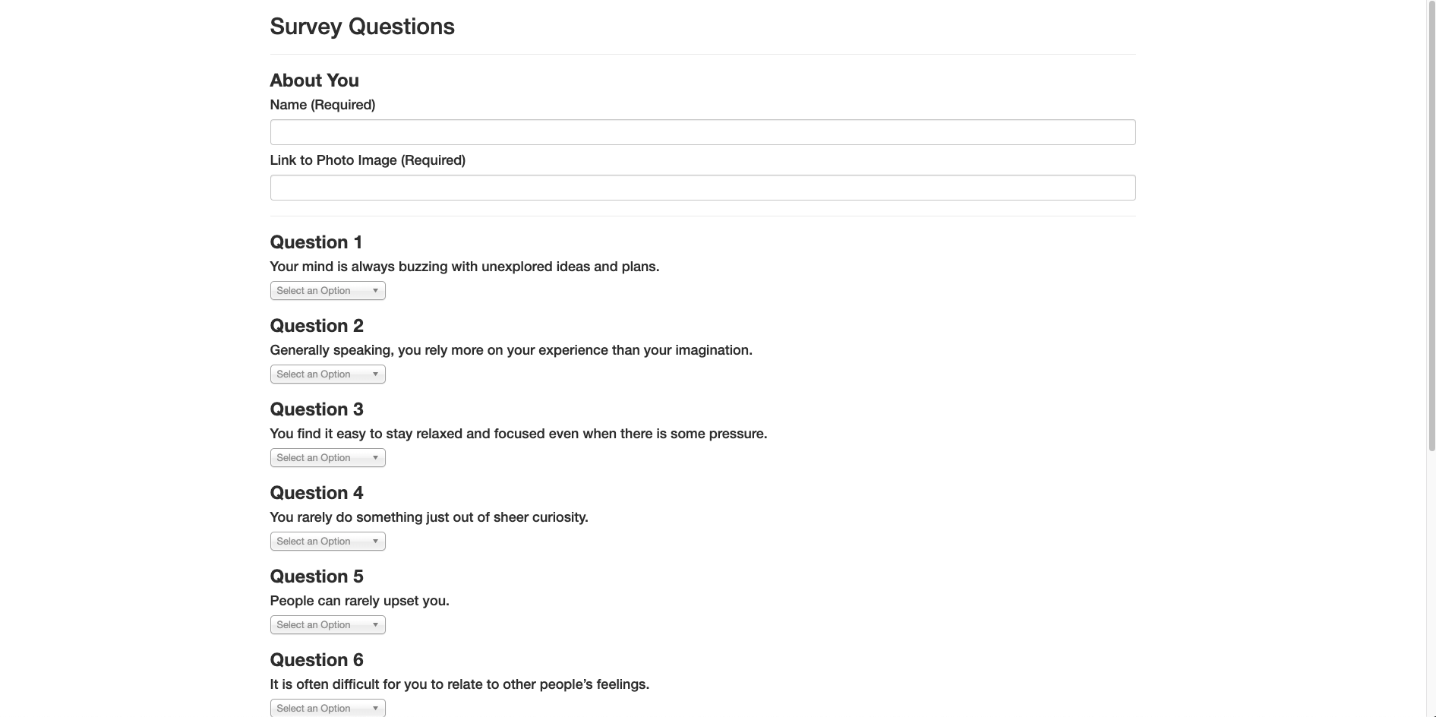Click the statement about experience versus imagination
Viewport: 1436px width, 717px height.
click(510, 350)
